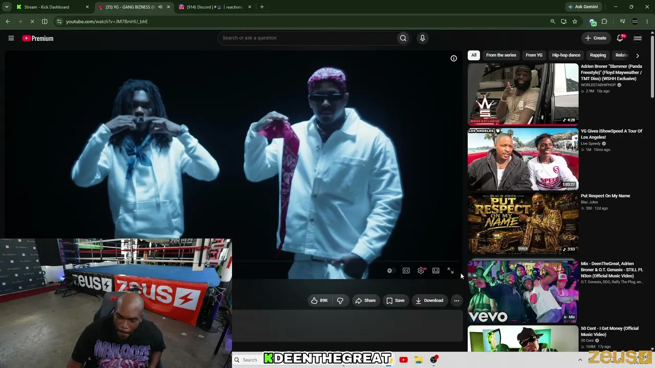Go to YouTube Premium home logo

click(x=38, y=38)
